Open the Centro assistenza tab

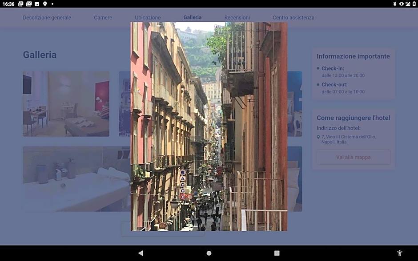point(293,18)
